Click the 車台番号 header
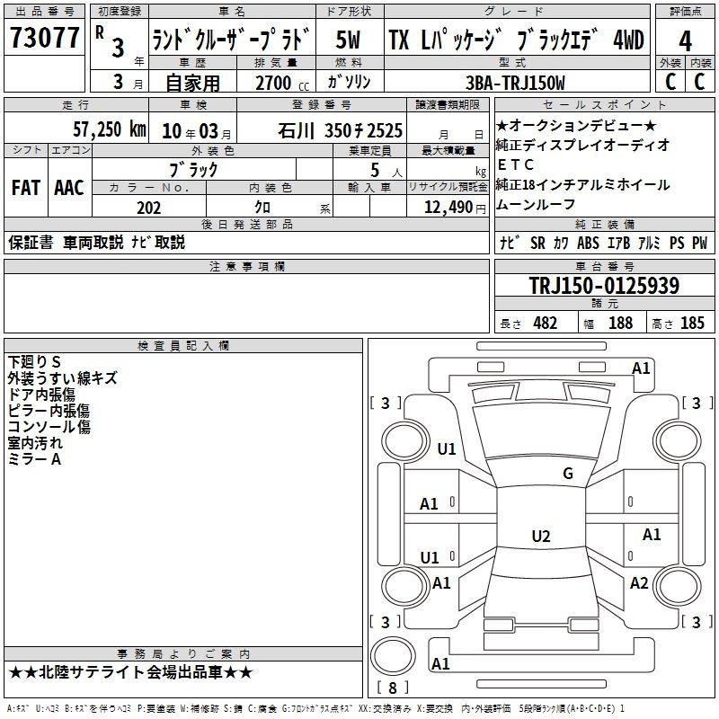 coord(604,266)
